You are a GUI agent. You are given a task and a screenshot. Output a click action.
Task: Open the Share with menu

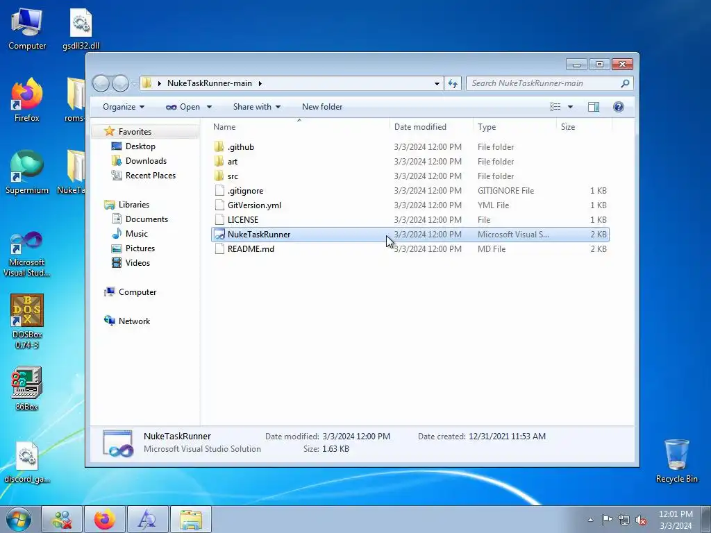click(x=257, y=106)
